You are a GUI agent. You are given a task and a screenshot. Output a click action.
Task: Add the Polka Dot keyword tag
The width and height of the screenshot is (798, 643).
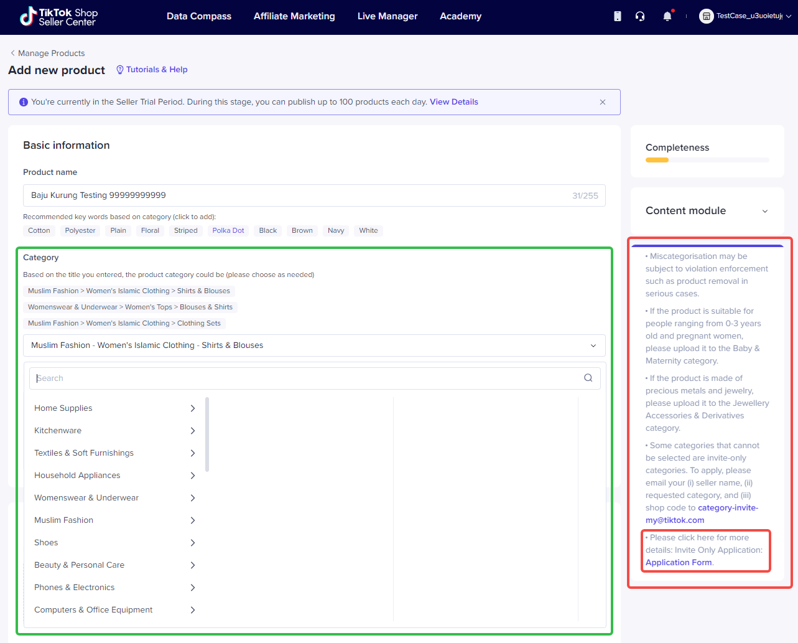228,230
